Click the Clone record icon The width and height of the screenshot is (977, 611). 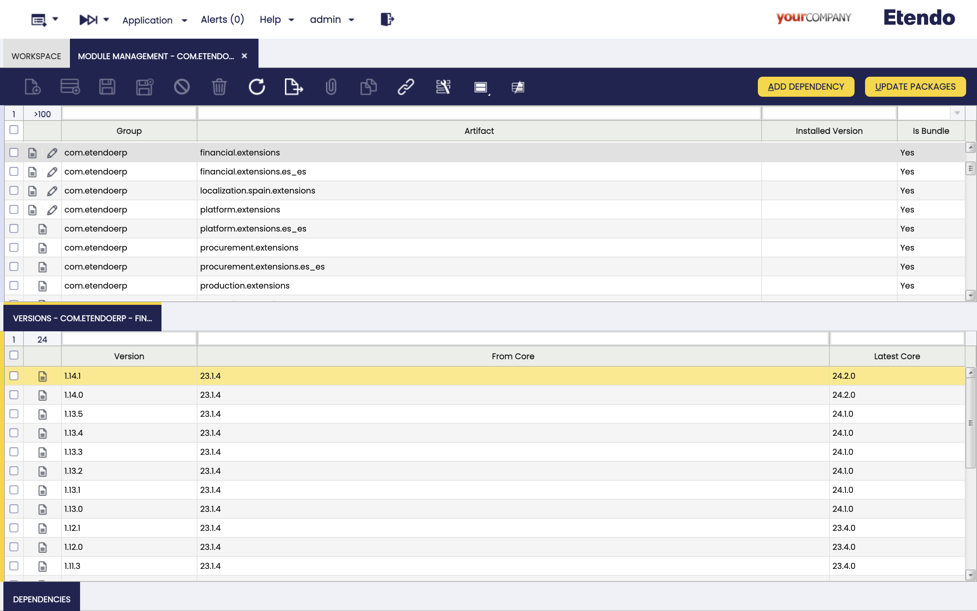tap(368, 87)
